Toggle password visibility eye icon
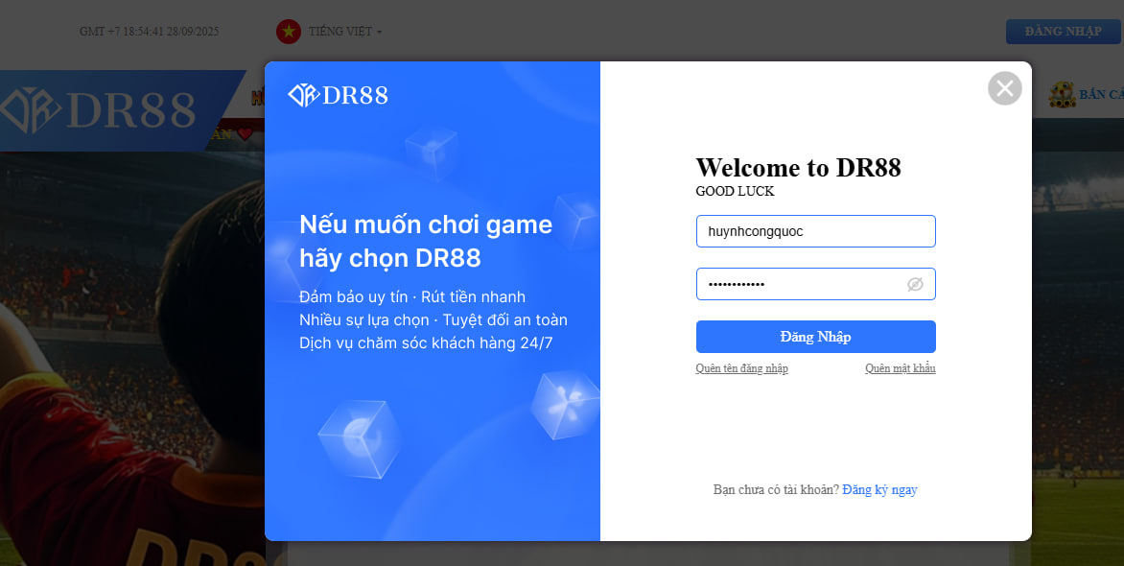 click(x=914, y=284)
